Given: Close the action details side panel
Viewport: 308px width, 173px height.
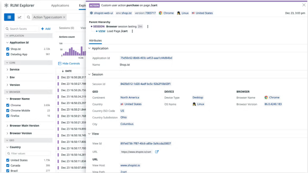Looking at the screenshot, I should pyautogui.click(x=304, y=5).
